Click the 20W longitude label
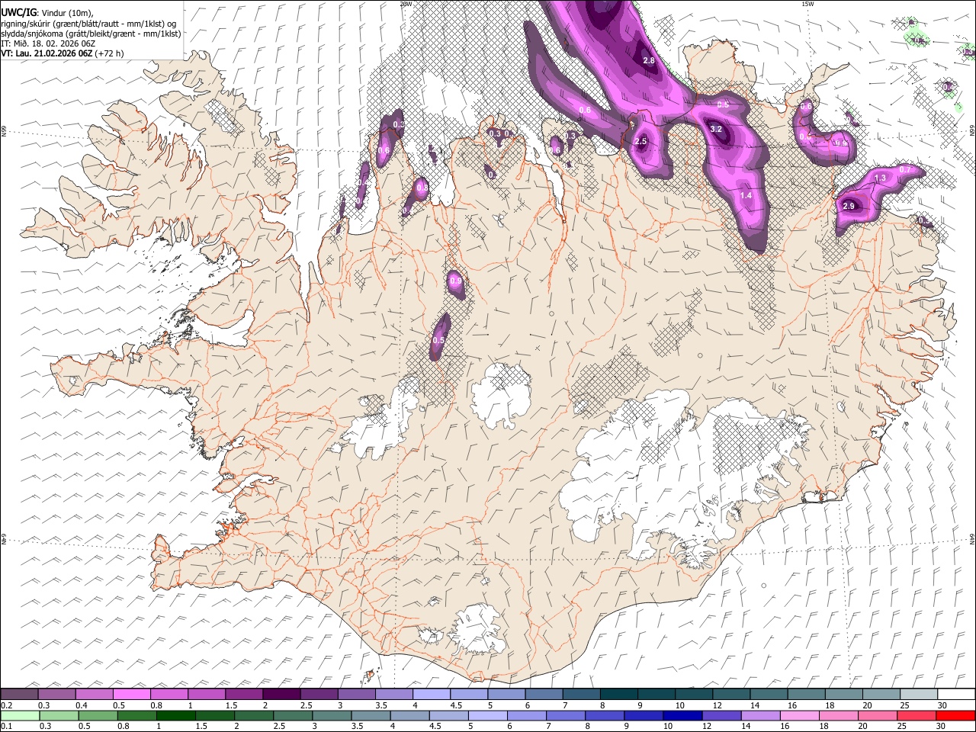The width and height of the screenshot is (976, 732). [406, 4]
